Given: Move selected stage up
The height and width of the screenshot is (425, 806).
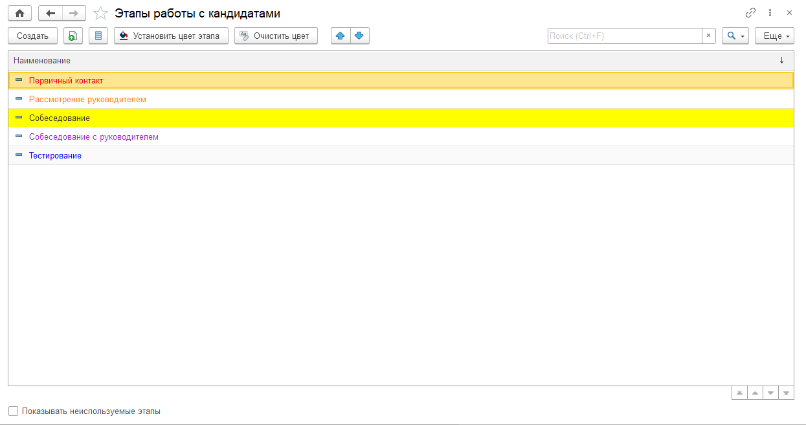Looking at the screenshot, I should [341, 36].
